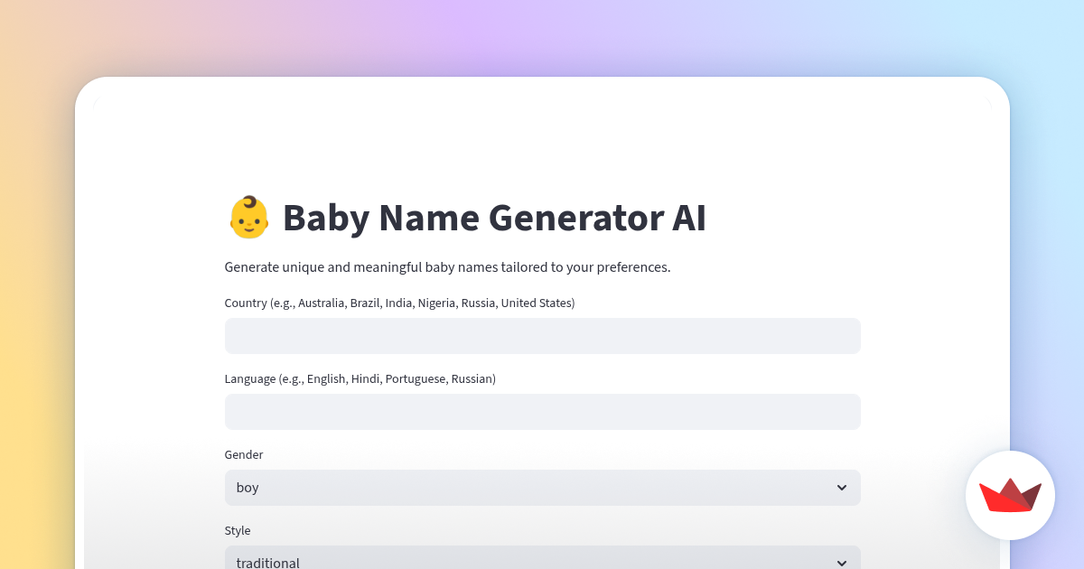Click the pastel gradient background outside the card

[36, 271]
